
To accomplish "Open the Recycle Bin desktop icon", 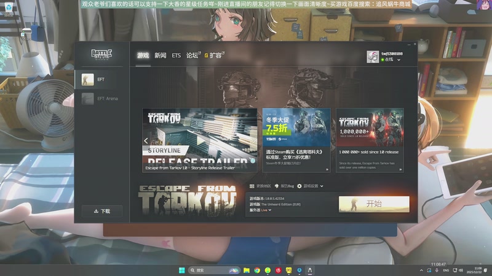I will (9, 9).
